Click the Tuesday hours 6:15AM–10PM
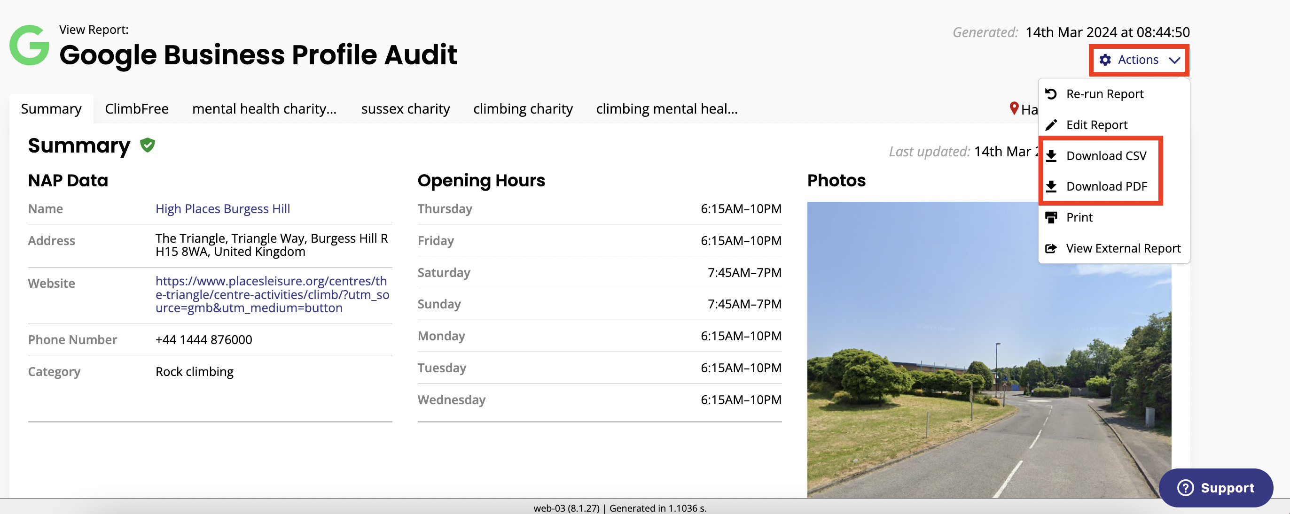The height and width of the screenshot is (514, 1290). coord(741,368)
